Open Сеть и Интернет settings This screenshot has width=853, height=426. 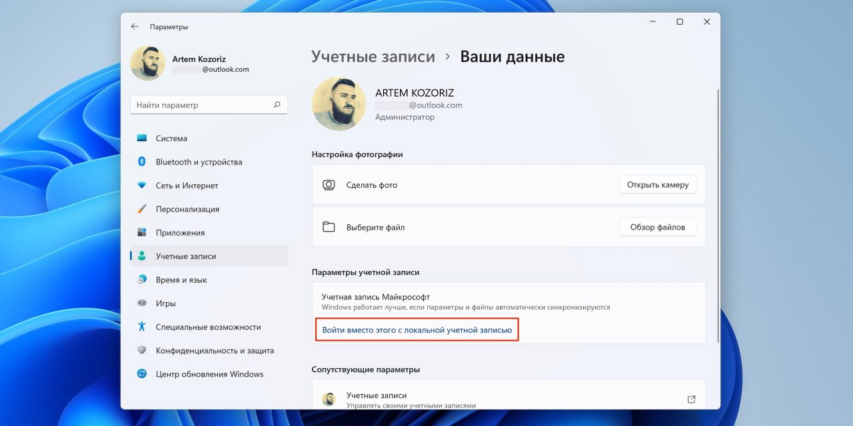click(x=142, y=185)
